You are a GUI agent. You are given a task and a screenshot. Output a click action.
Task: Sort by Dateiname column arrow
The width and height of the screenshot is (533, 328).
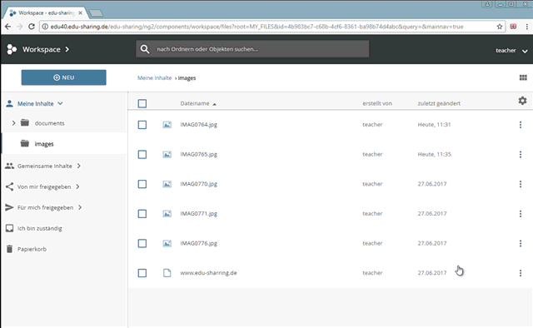pyautogui.click(x=215, y=104)
